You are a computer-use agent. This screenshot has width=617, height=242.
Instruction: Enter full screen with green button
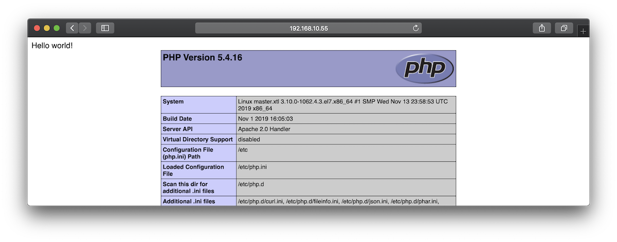[x=57, y=28]
